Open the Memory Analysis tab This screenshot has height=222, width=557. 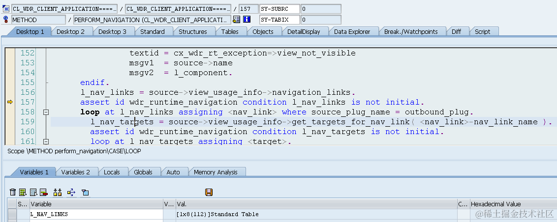click(x=216, y=172)
